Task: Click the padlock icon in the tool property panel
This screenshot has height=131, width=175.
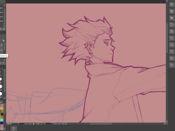Action: (3, 40)
